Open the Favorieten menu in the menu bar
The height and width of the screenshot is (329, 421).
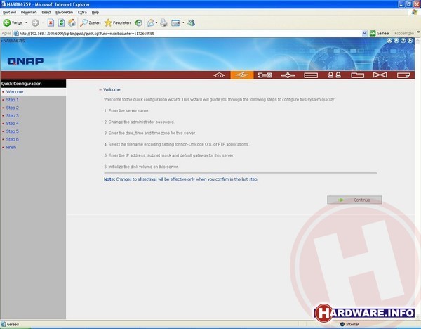[x=64, y=13]
